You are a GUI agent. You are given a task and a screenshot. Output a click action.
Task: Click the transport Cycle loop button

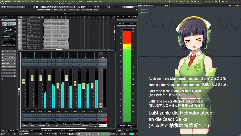94,134
